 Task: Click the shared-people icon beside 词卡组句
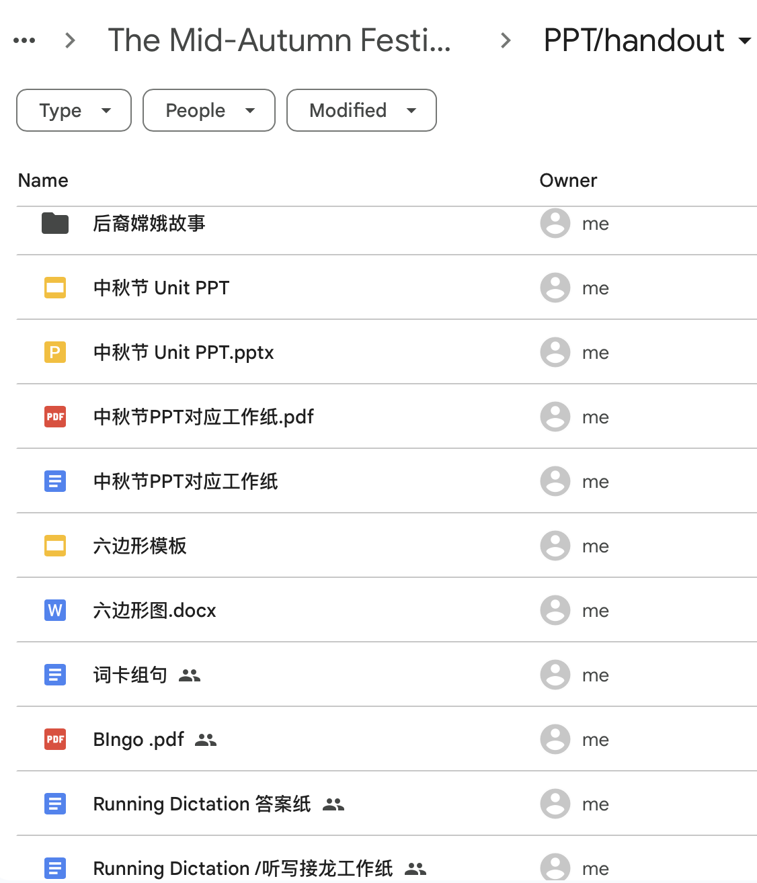coord(190,675)
